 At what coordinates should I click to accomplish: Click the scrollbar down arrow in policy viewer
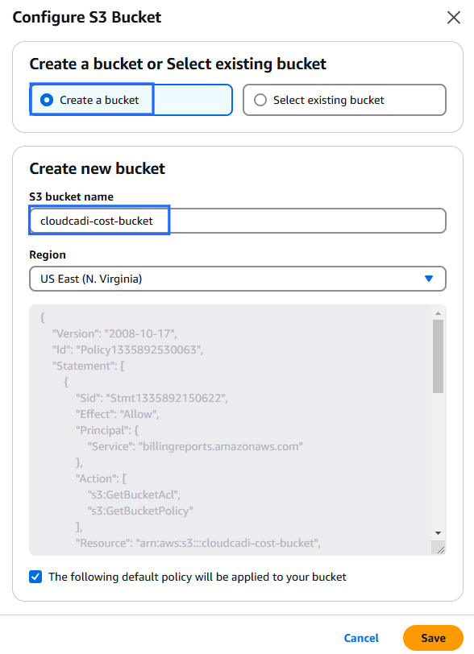click(437, 532)
